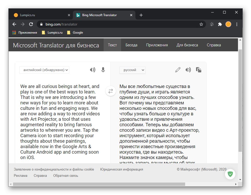
Task: Go back to the previous page
Action: (x=14, y=24)
